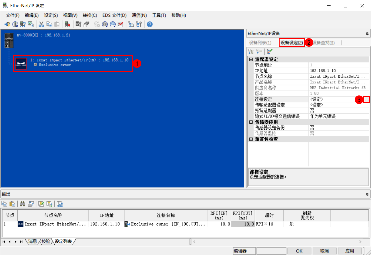Screen dimensions: 371x255
Task: Open the 连接设定 browse button
Action: tap(367, 99)
